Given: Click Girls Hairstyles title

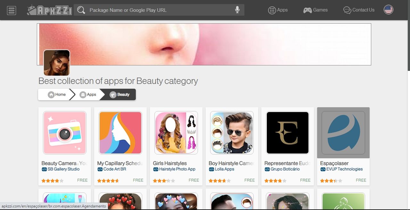Looking at the screenshot, I should 170,163.
